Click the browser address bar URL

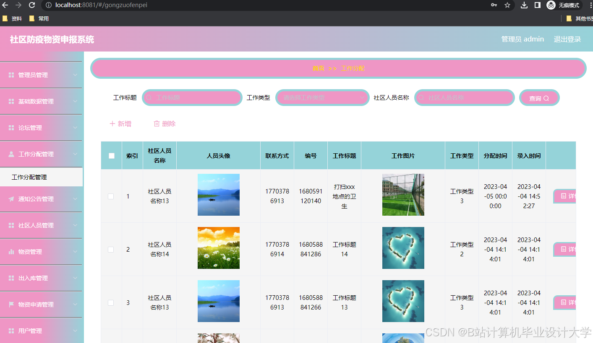click(x=101, y=5)
